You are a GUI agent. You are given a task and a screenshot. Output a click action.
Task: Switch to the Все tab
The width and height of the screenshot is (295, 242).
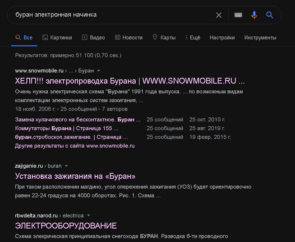24,38
